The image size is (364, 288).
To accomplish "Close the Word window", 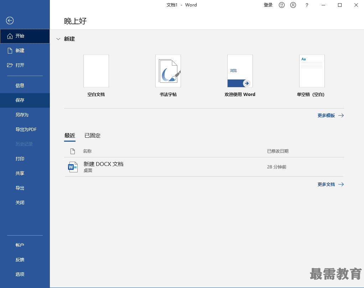I will click(356, 5).
